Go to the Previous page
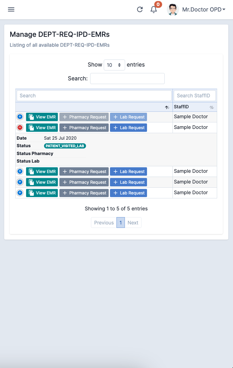233x368 pixels. click(104, 223)
